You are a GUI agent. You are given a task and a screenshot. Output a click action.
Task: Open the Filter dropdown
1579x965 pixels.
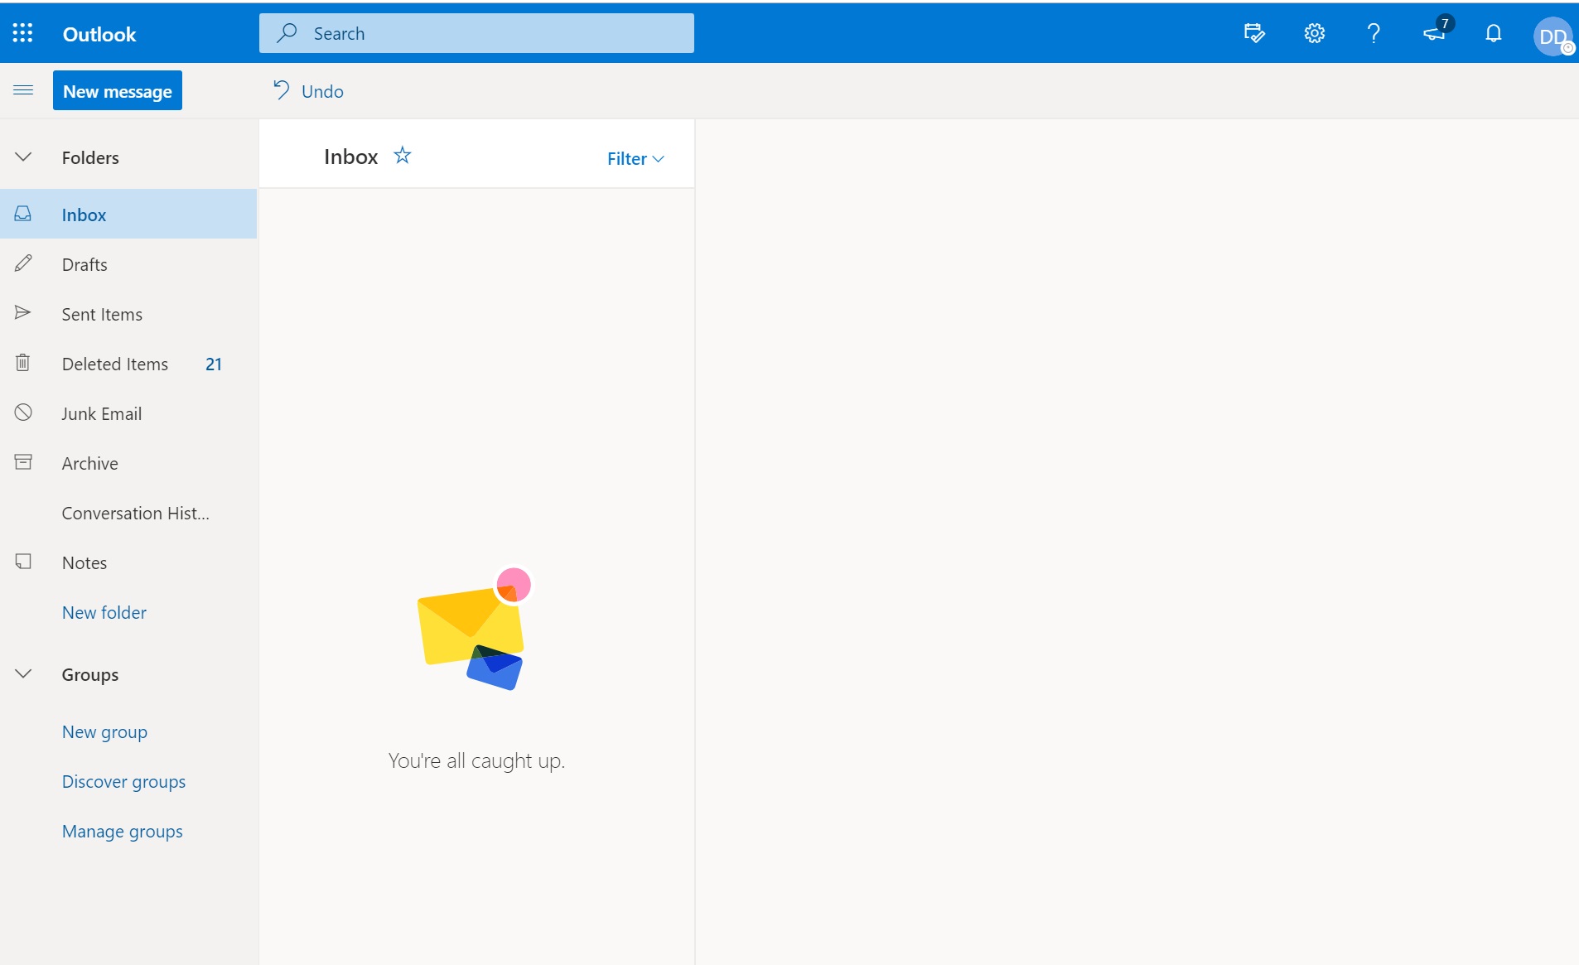635,158
